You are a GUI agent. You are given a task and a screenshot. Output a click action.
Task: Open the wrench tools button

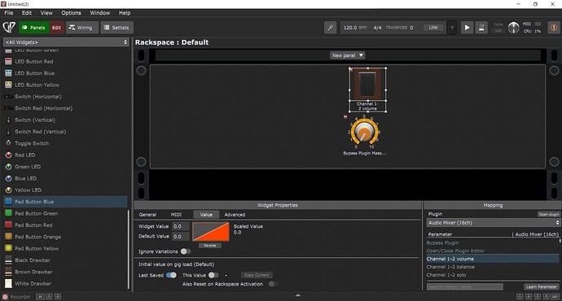click(330, 28)
